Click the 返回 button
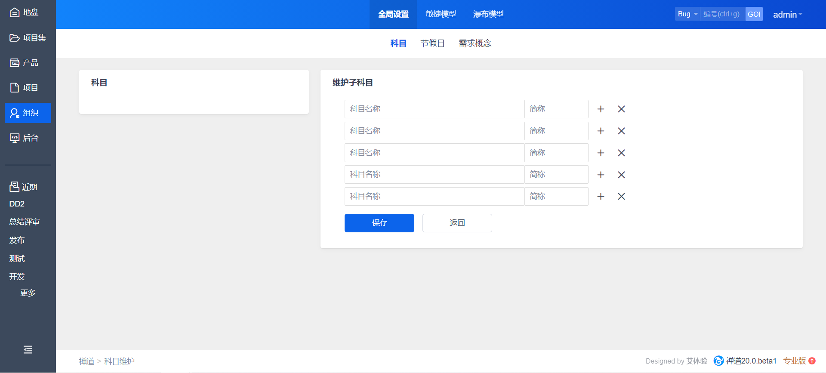826x373 pixels. [457, 223]
